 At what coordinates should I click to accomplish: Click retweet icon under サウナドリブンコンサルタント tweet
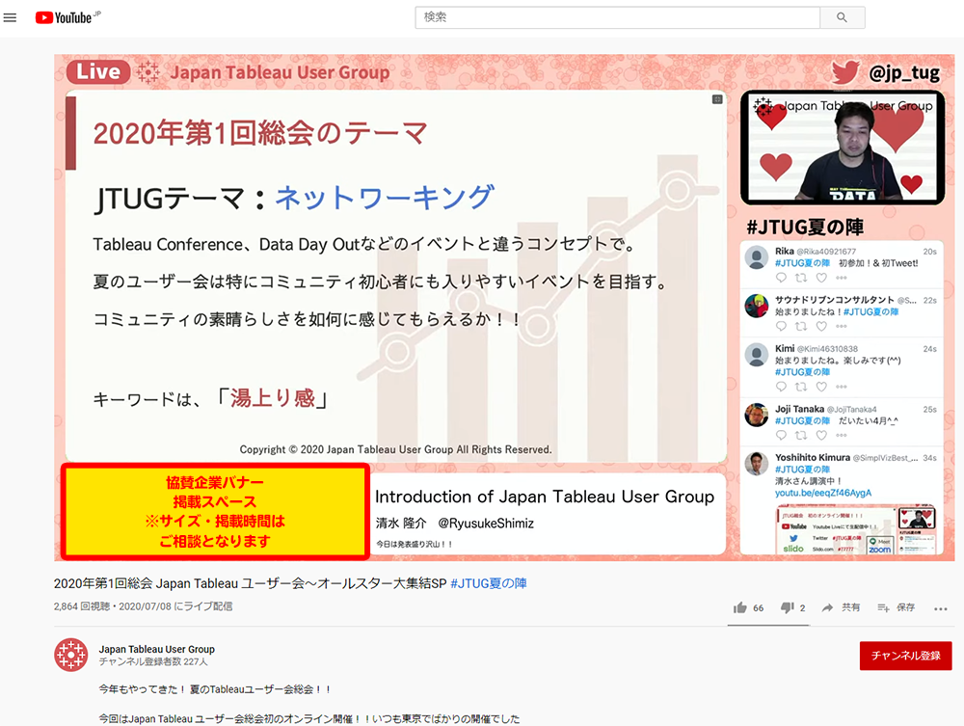point(801,327)
